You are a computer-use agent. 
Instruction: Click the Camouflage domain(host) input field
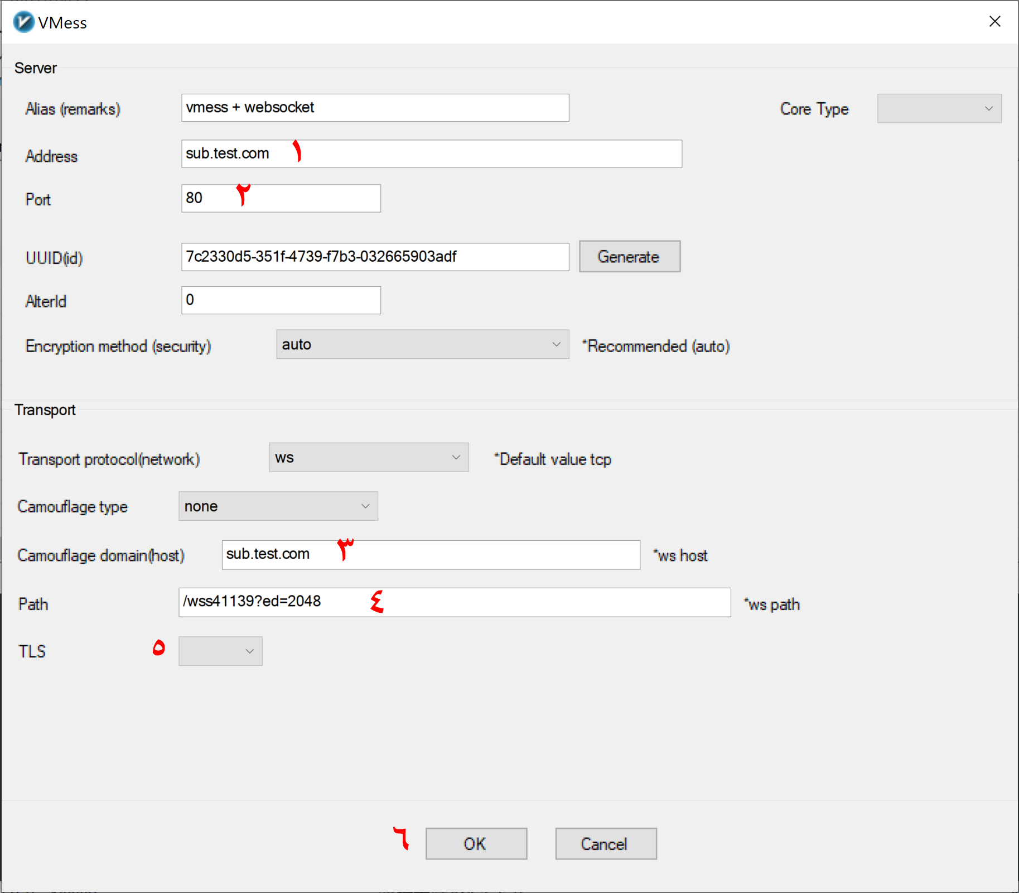431,555
